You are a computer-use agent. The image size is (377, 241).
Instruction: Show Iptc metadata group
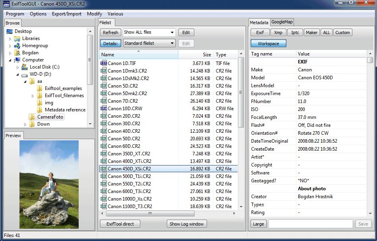[295, 33]
